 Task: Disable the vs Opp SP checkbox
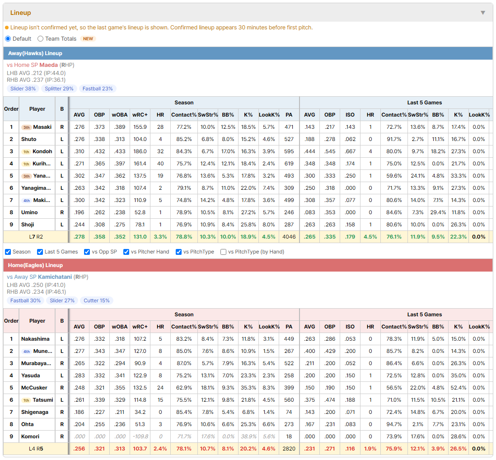click(x=87, y=252)
